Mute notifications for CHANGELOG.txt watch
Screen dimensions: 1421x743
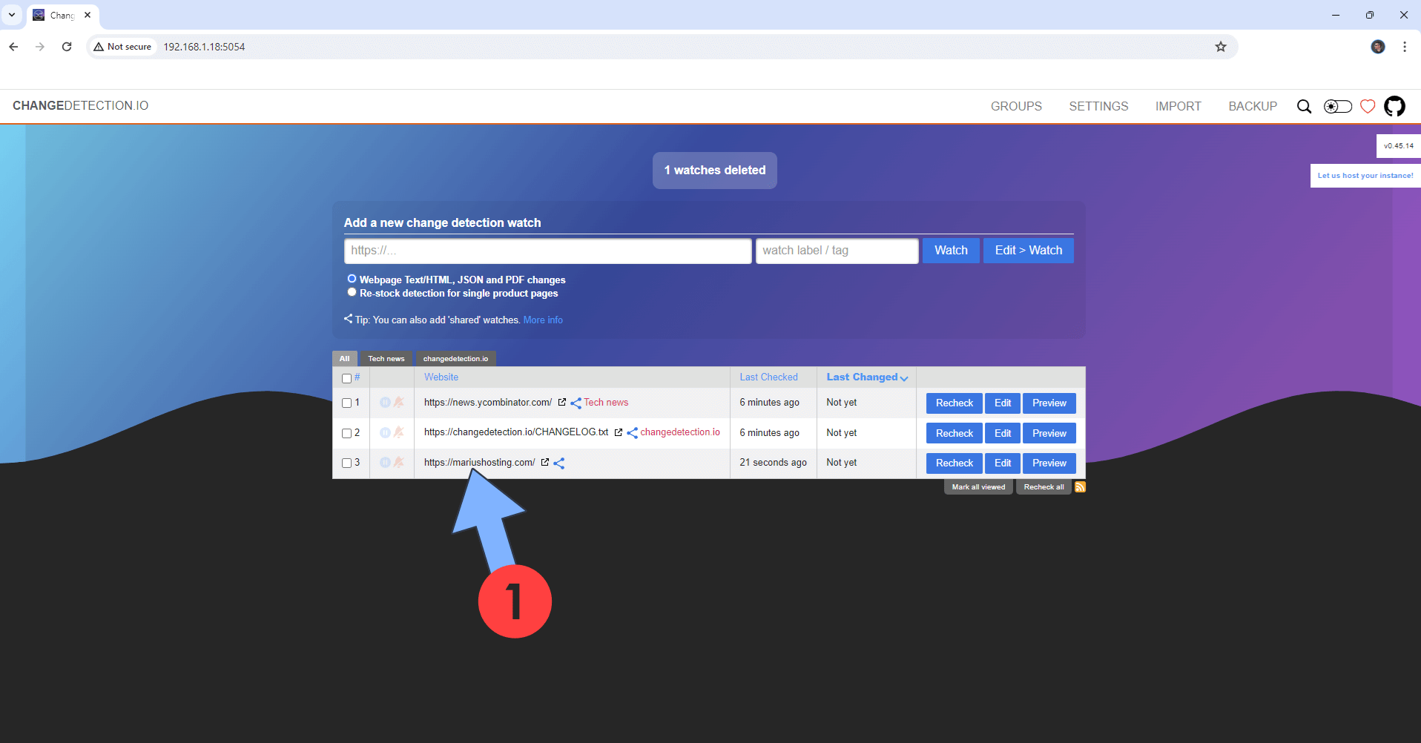click(x=399, y=432)
